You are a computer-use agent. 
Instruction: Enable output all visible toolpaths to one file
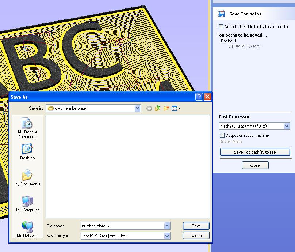[x=221, y=27]
